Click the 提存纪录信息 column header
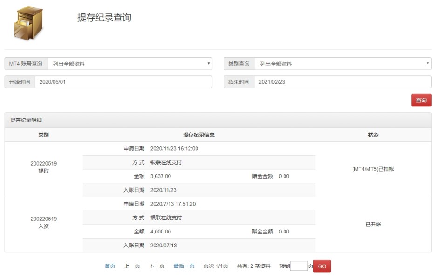The image size is (435, 279). coord(199,135)
